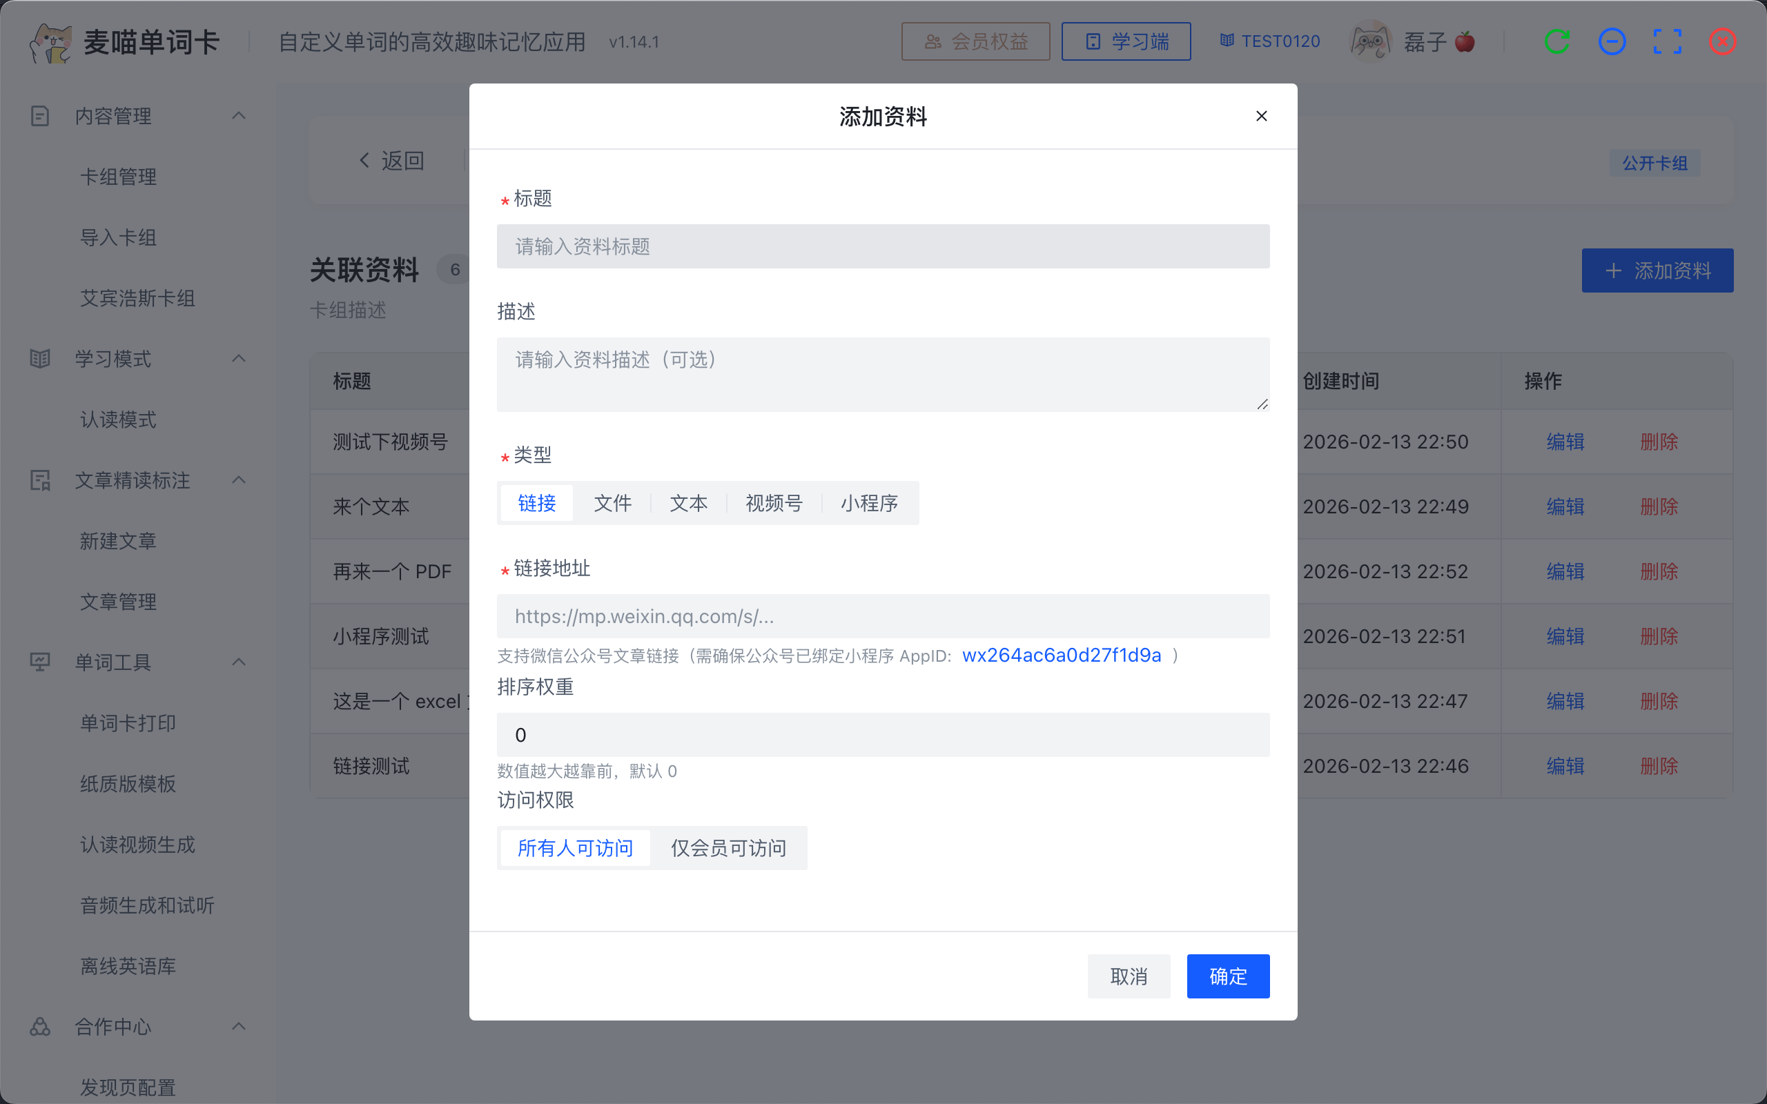Click the 合作中心 collaboration icon
This screenshot has height=1104, width=1767.
pyautogui.click(x=39, y=1027)
